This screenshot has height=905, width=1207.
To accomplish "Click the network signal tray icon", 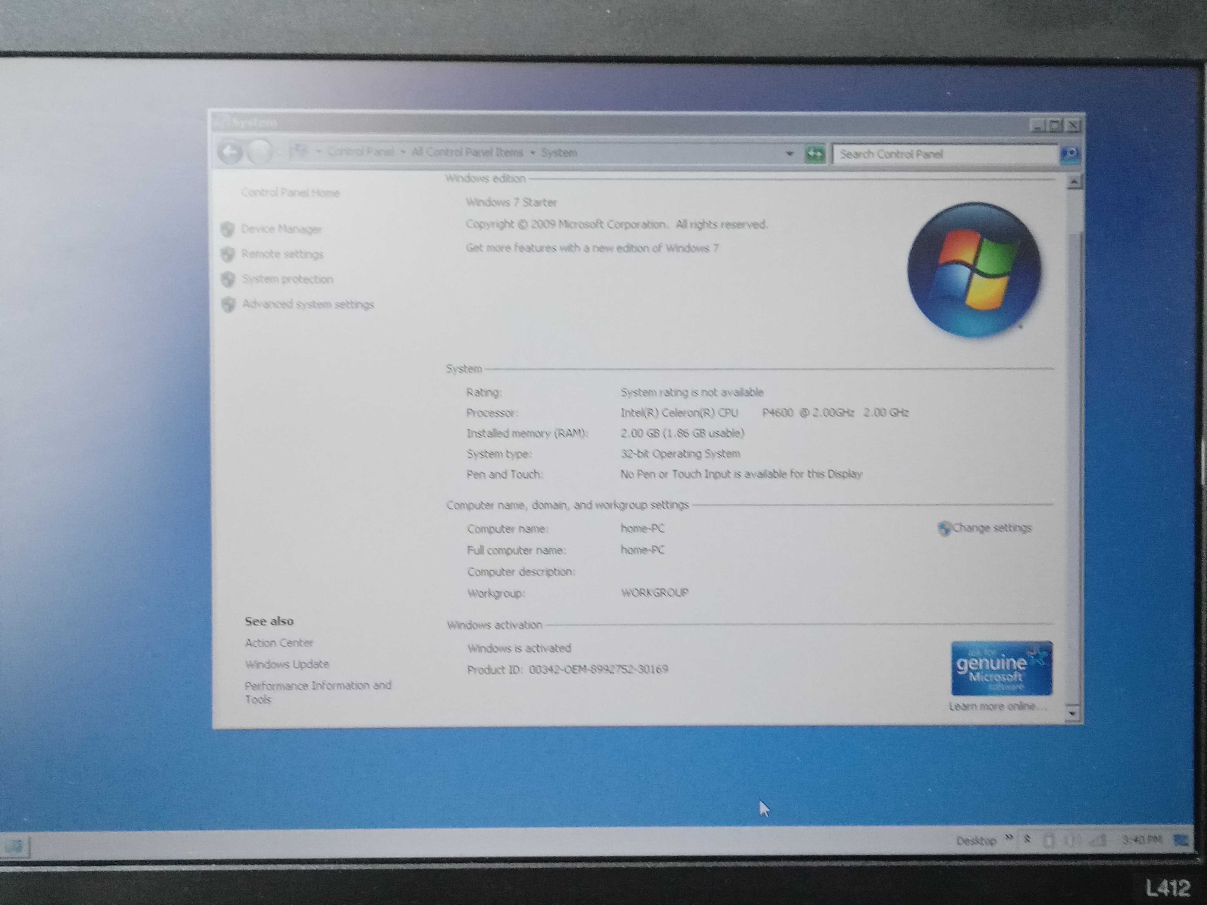I will click(x=1098, y=841).
